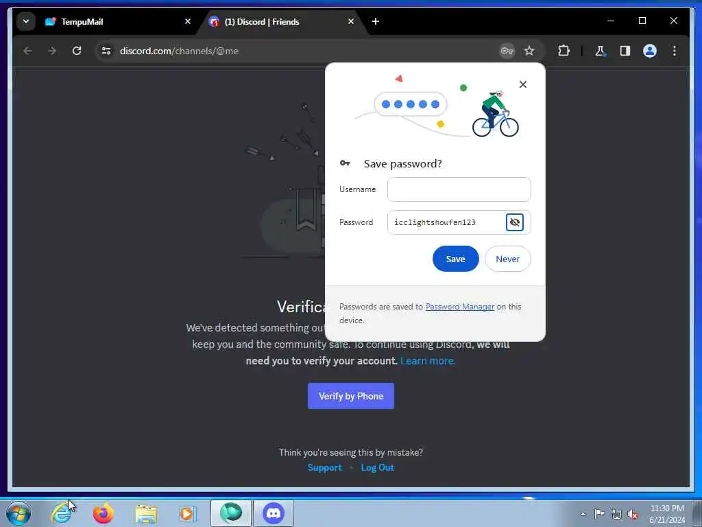This screenshot has height=527, width=702.
Task: Open the Windows Start menu
Action: point(19,513)
